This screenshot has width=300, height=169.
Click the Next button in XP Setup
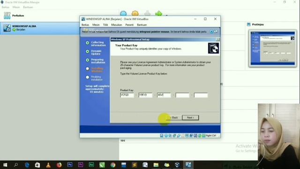pos(190,118)
